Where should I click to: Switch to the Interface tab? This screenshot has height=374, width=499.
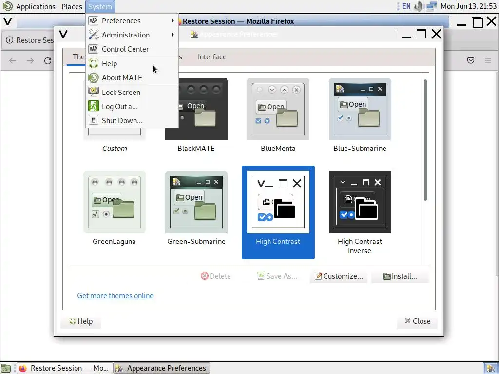[x=212, y=57]
